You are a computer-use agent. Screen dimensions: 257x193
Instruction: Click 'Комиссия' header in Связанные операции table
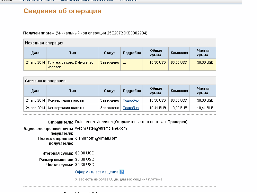coord(179,91)
